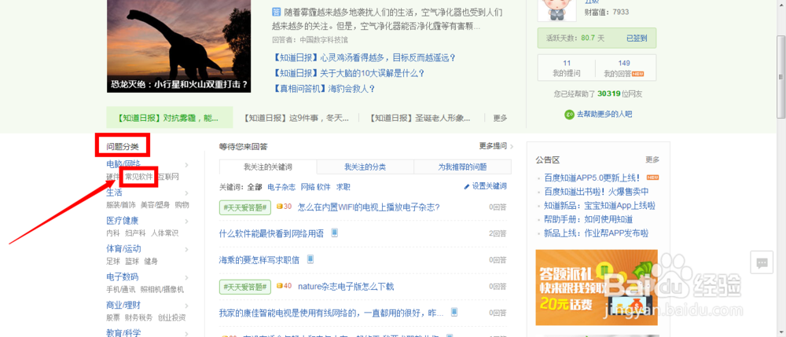Expand the 生活 category arrow

point(186,192)
